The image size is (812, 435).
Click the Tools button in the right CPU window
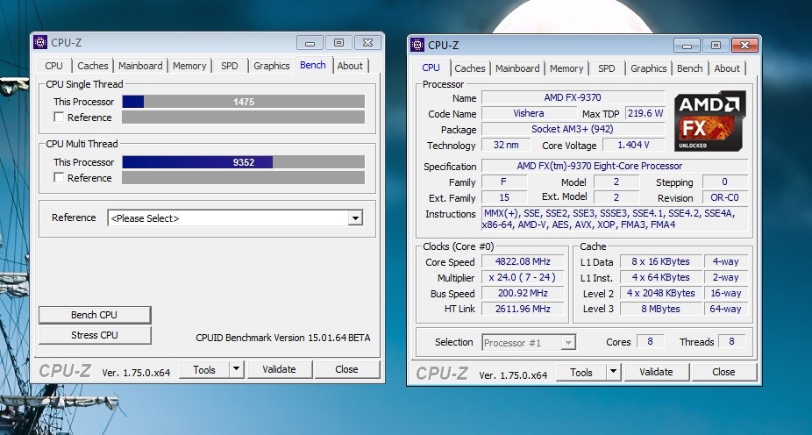tap(581, 372)
